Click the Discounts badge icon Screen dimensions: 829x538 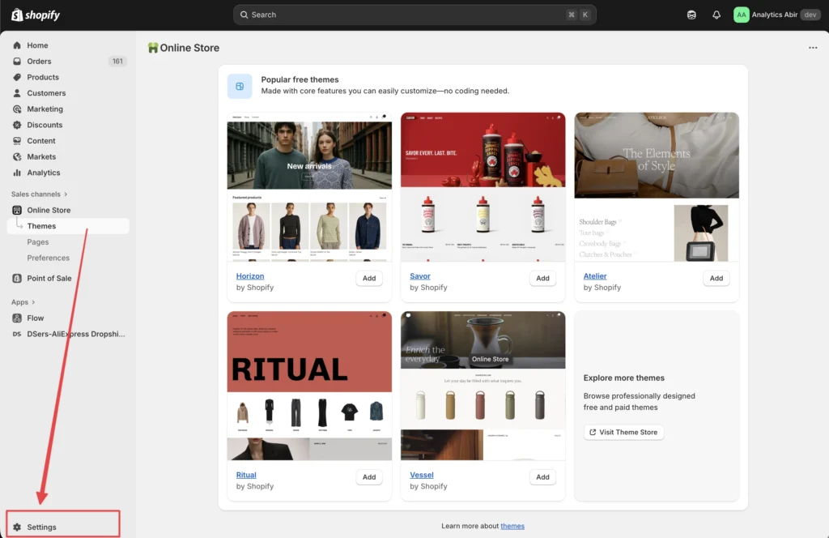pos(17,125)
